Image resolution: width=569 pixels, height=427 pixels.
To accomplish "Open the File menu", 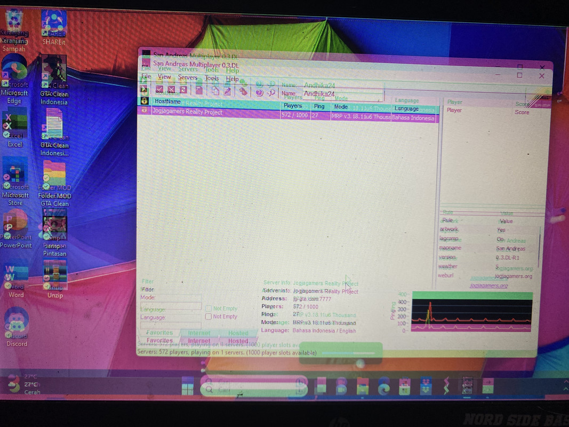I will tap(146, 76).
